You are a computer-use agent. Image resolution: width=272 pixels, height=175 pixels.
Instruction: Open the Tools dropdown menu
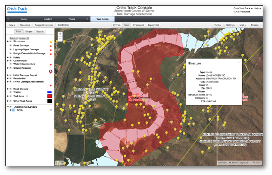coord(218,25)
